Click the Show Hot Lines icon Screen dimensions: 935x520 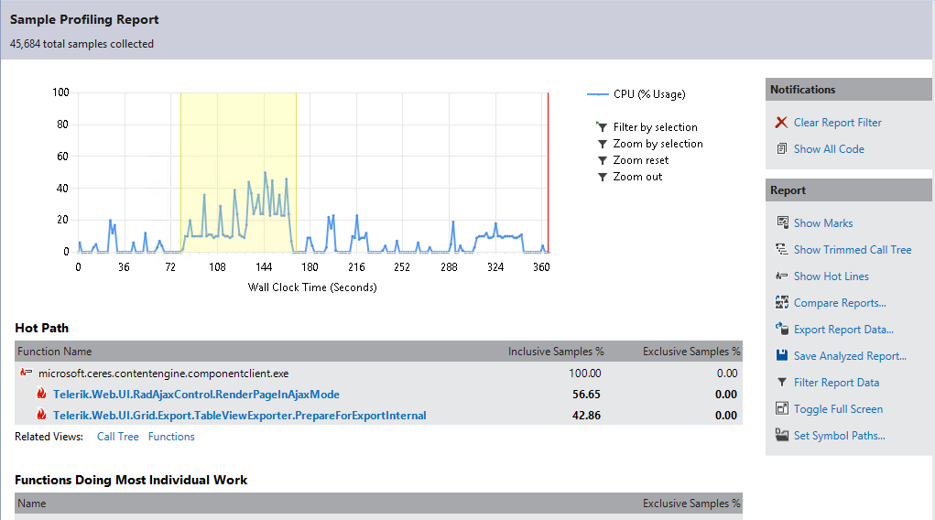point(782,276)
